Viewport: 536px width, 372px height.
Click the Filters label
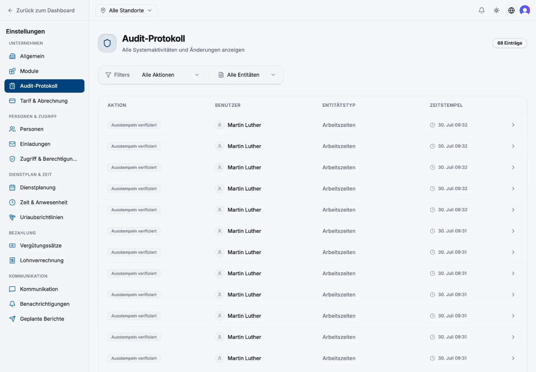tap(122, 75)
